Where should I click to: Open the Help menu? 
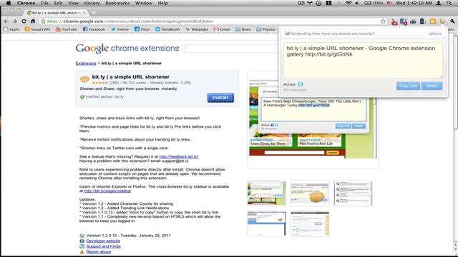[162, 3]
